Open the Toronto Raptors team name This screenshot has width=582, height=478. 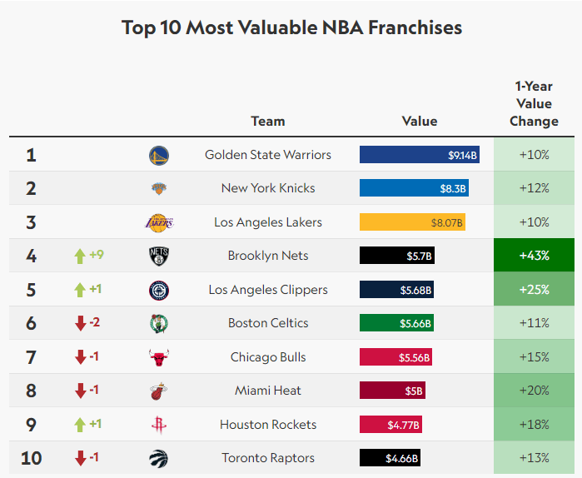(x=268, y=457)
